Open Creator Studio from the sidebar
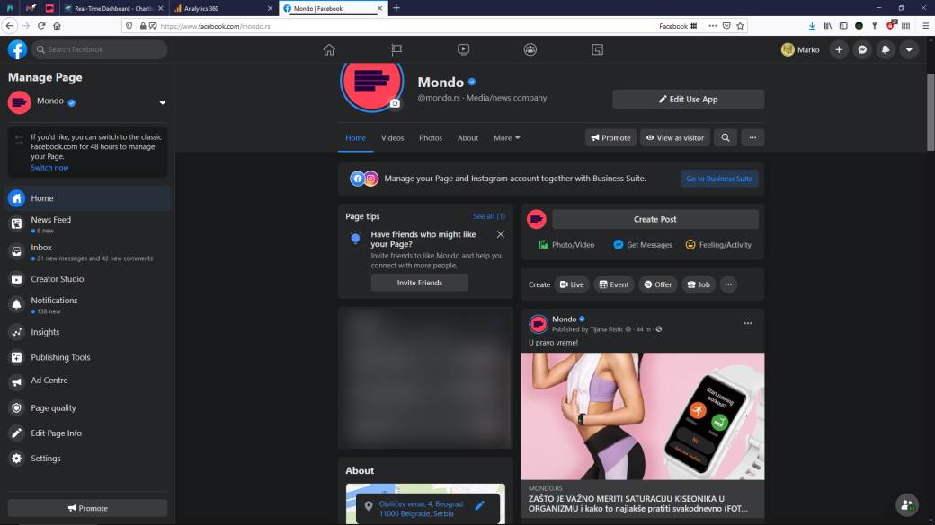Image resolution: width=935 pixels, height=525 pixels. (58, 279)
